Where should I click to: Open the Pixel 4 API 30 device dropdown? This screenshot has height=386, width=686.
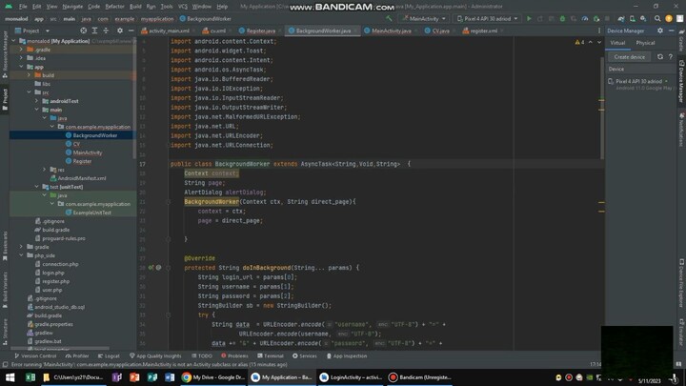(488, 19)
